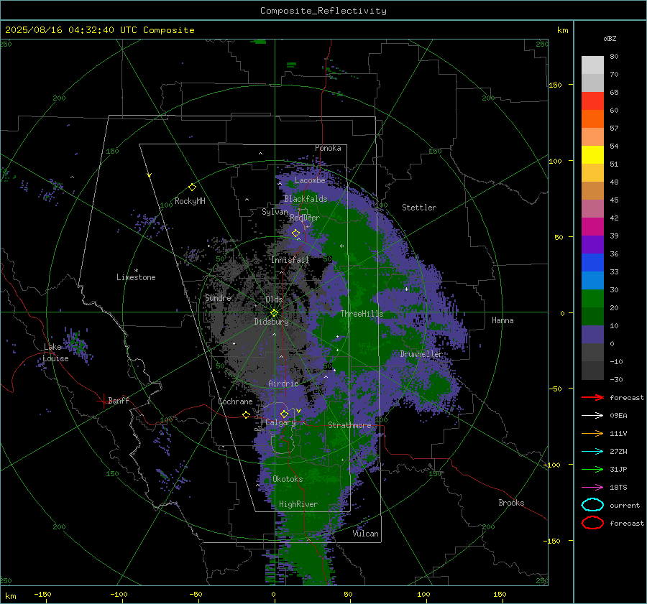
Task: Select the Innisfail label
Action: (x=290, y=260)
